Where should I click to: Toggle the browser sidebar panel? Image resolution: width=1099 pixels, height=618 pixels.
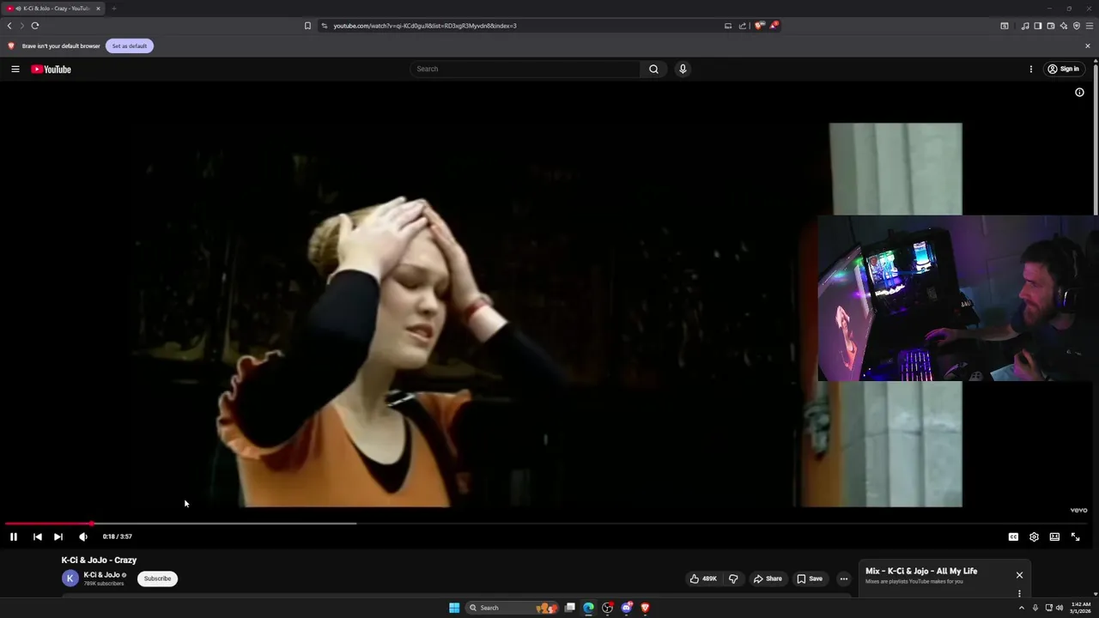[1037, 26]
